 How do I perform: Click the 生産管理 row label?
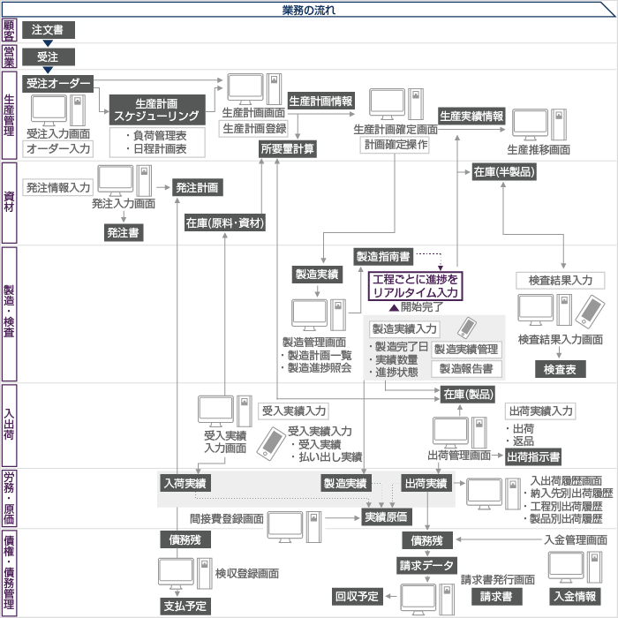[9, 116]
